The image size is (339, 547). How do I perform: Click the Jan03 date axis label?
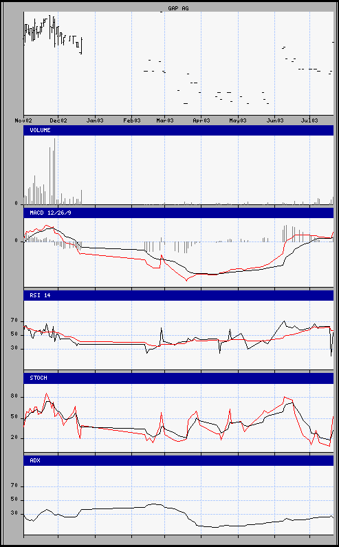(95, 120)
